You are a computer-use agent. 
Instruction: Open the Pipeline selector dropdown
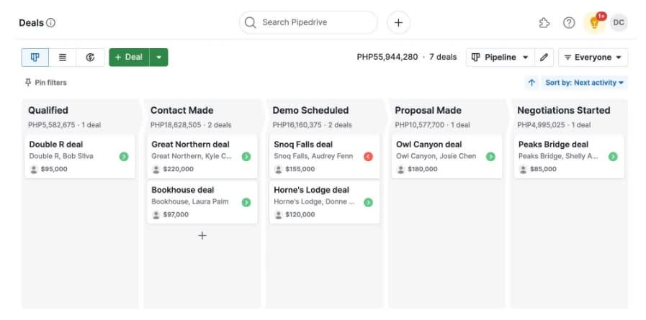point(500,58)
